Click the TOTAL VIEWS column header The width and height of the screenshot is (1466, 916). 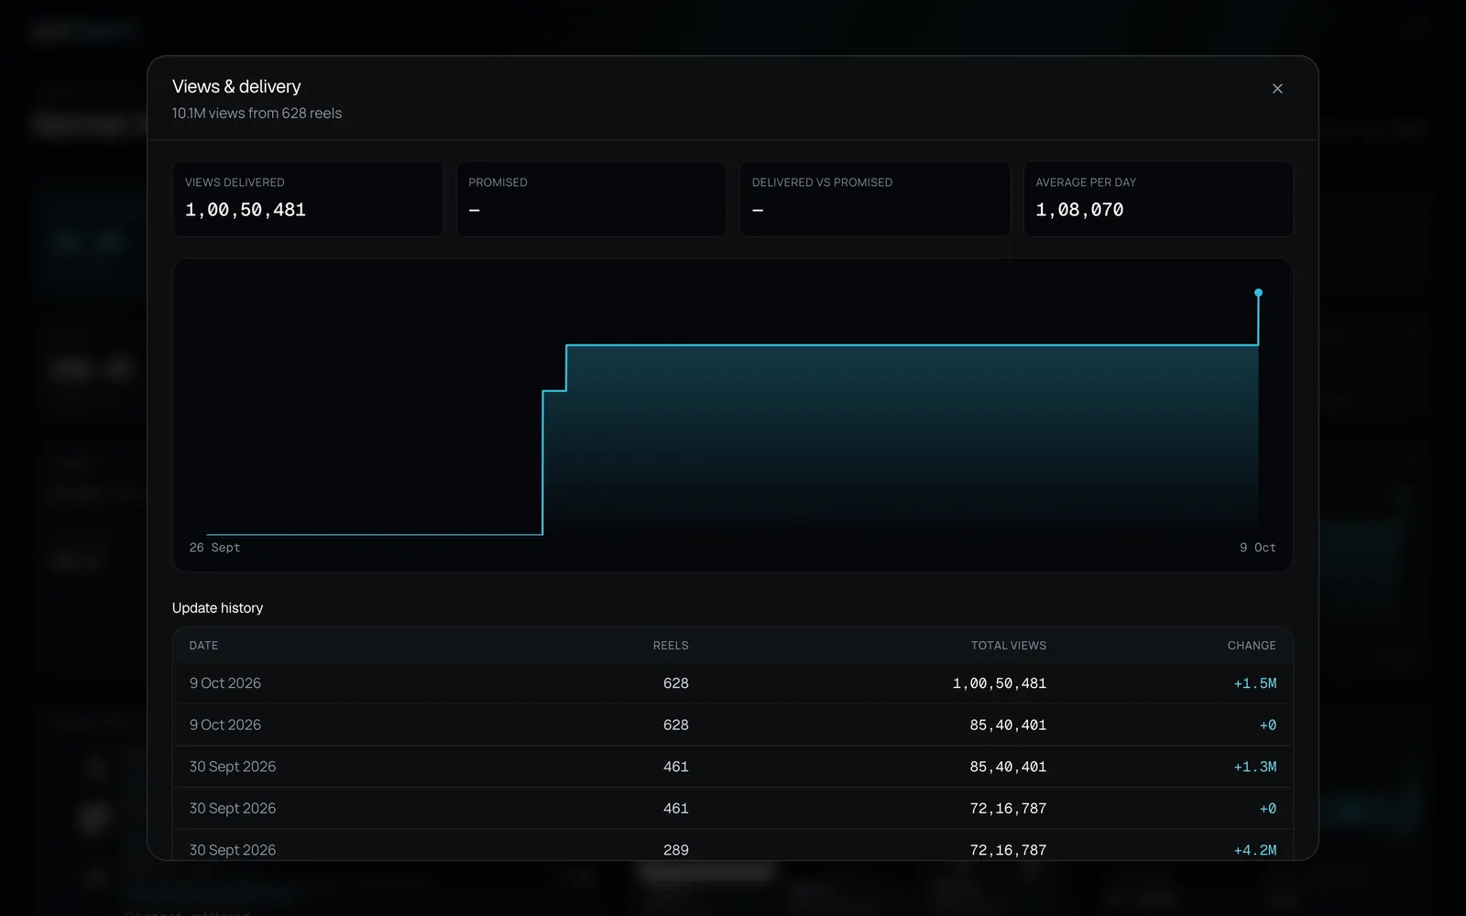coord(1009,646)
